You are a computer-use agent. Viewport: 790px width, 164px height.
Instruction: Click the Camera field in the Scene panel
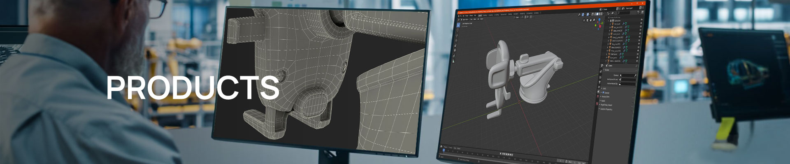coord(628,75)
